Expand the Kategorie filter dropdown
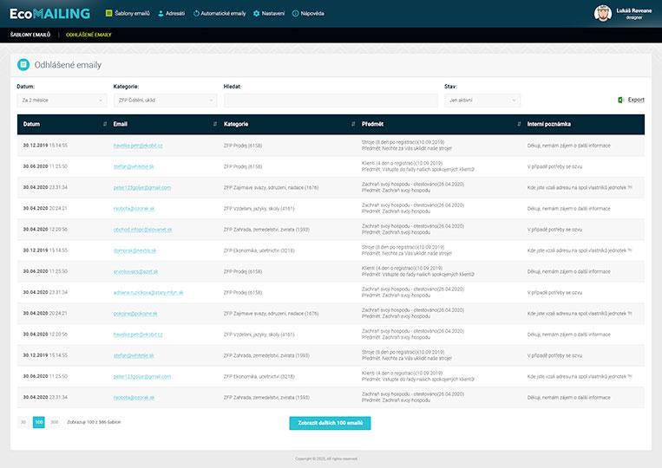This screenshot has width=662, height=468. [163, 101]
